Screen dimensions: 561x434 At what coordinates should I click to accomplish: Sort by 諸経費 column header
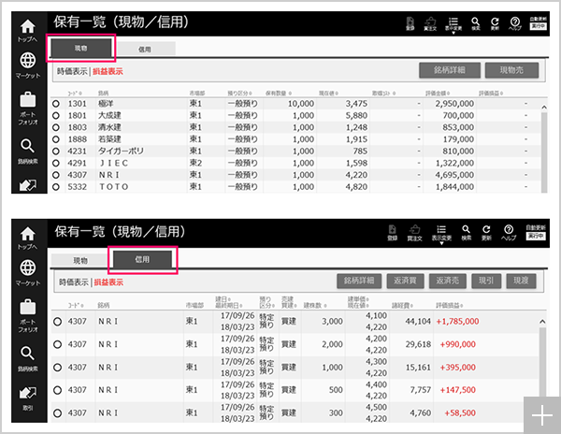(x=402, y=305)
